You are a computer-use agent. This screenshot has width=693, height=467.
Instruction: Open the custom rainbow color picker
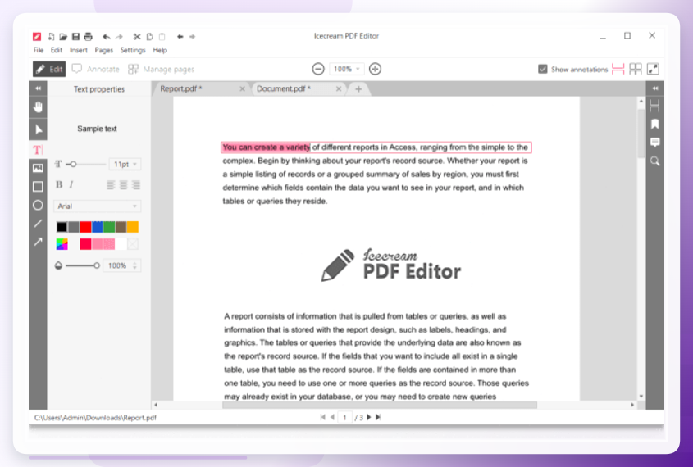tap(62, 244)
